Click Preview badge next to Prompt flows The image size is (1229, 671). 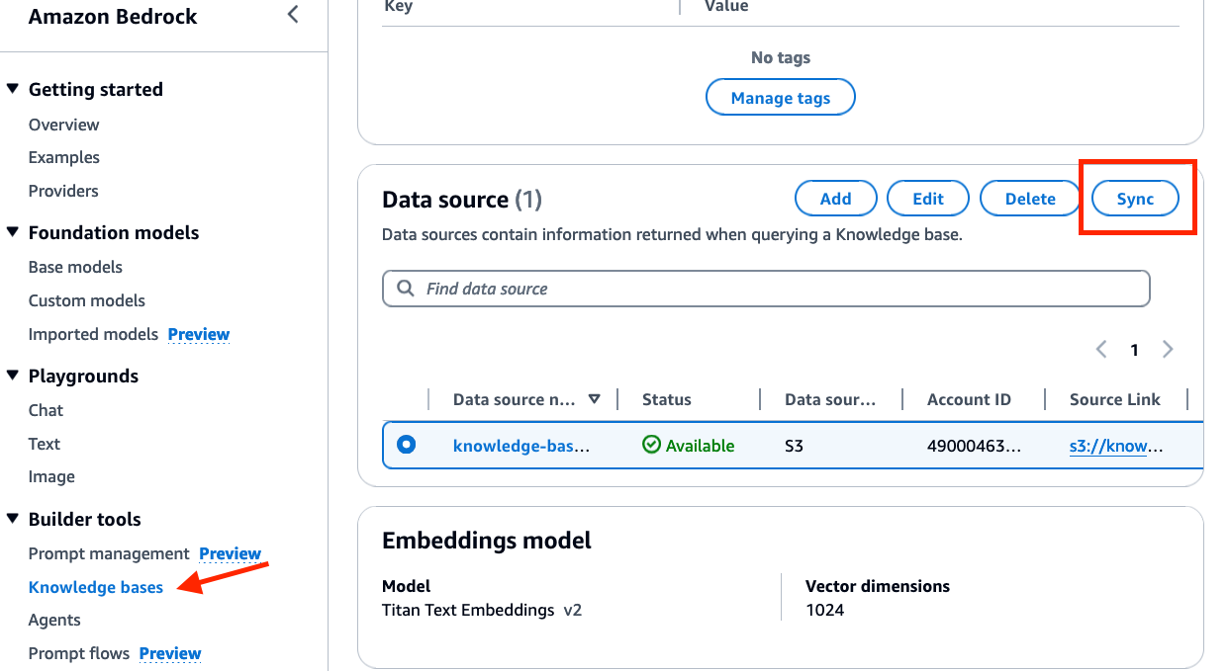coord(170,653)
